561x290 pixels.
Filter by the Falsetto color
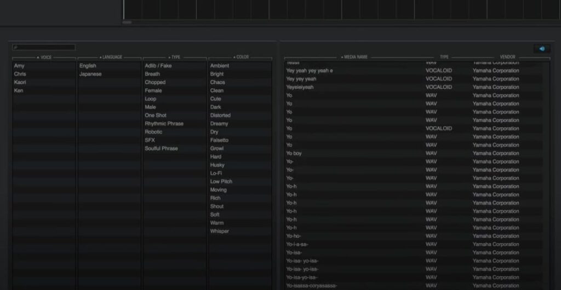click(241, 140)
